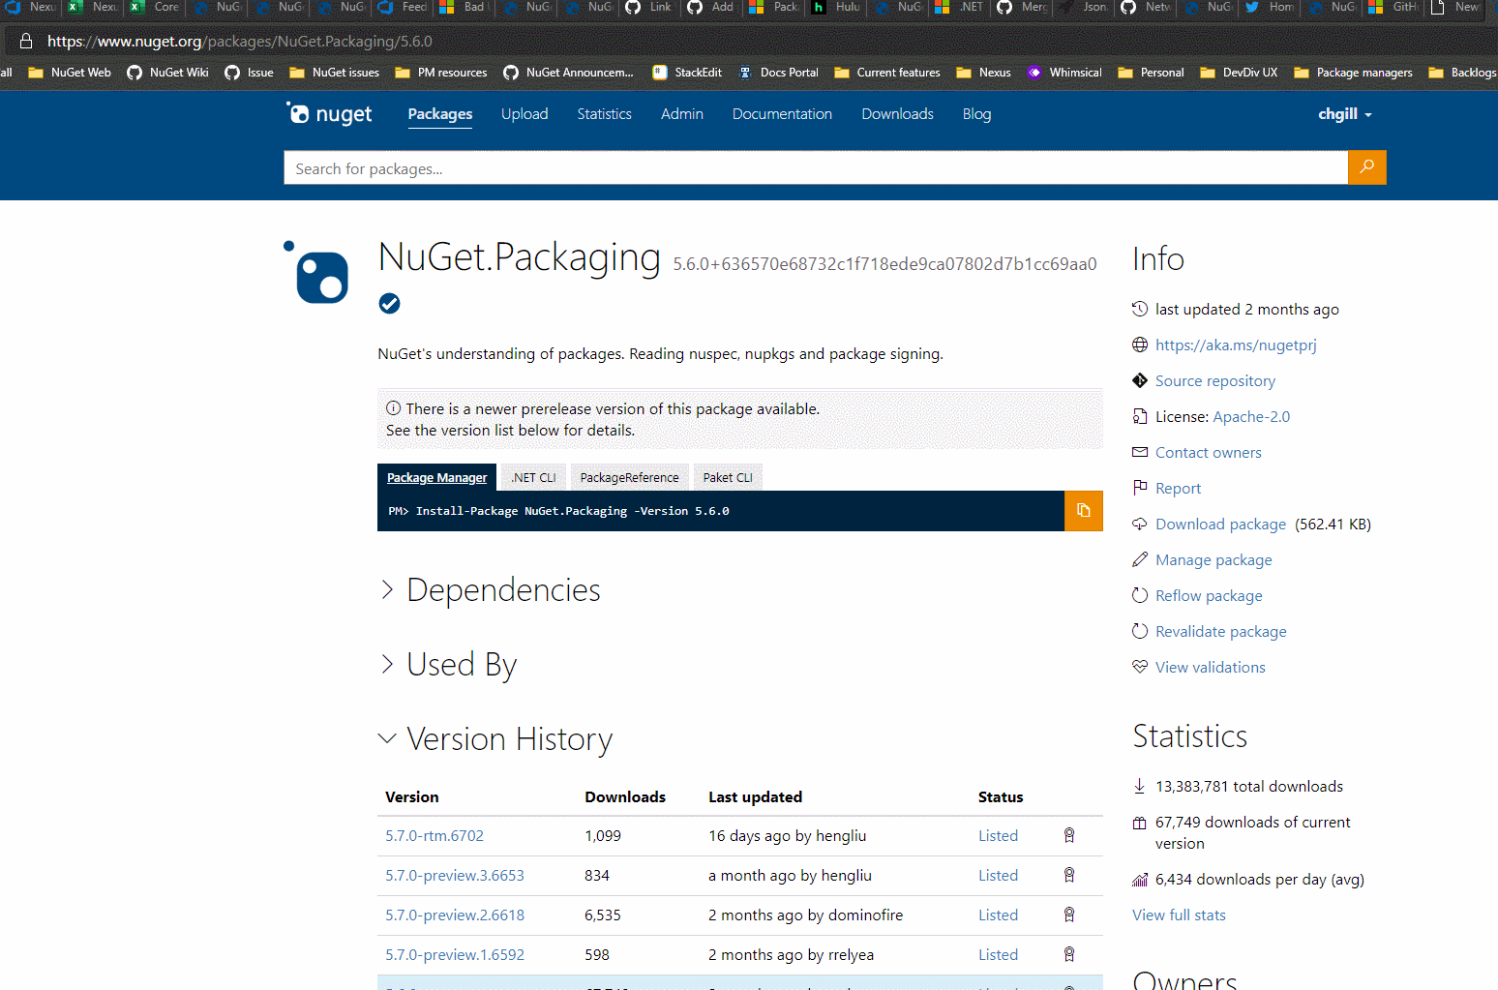1498x990 pixels.
Task: Collapse the Version History section
Action: (495, 739)
